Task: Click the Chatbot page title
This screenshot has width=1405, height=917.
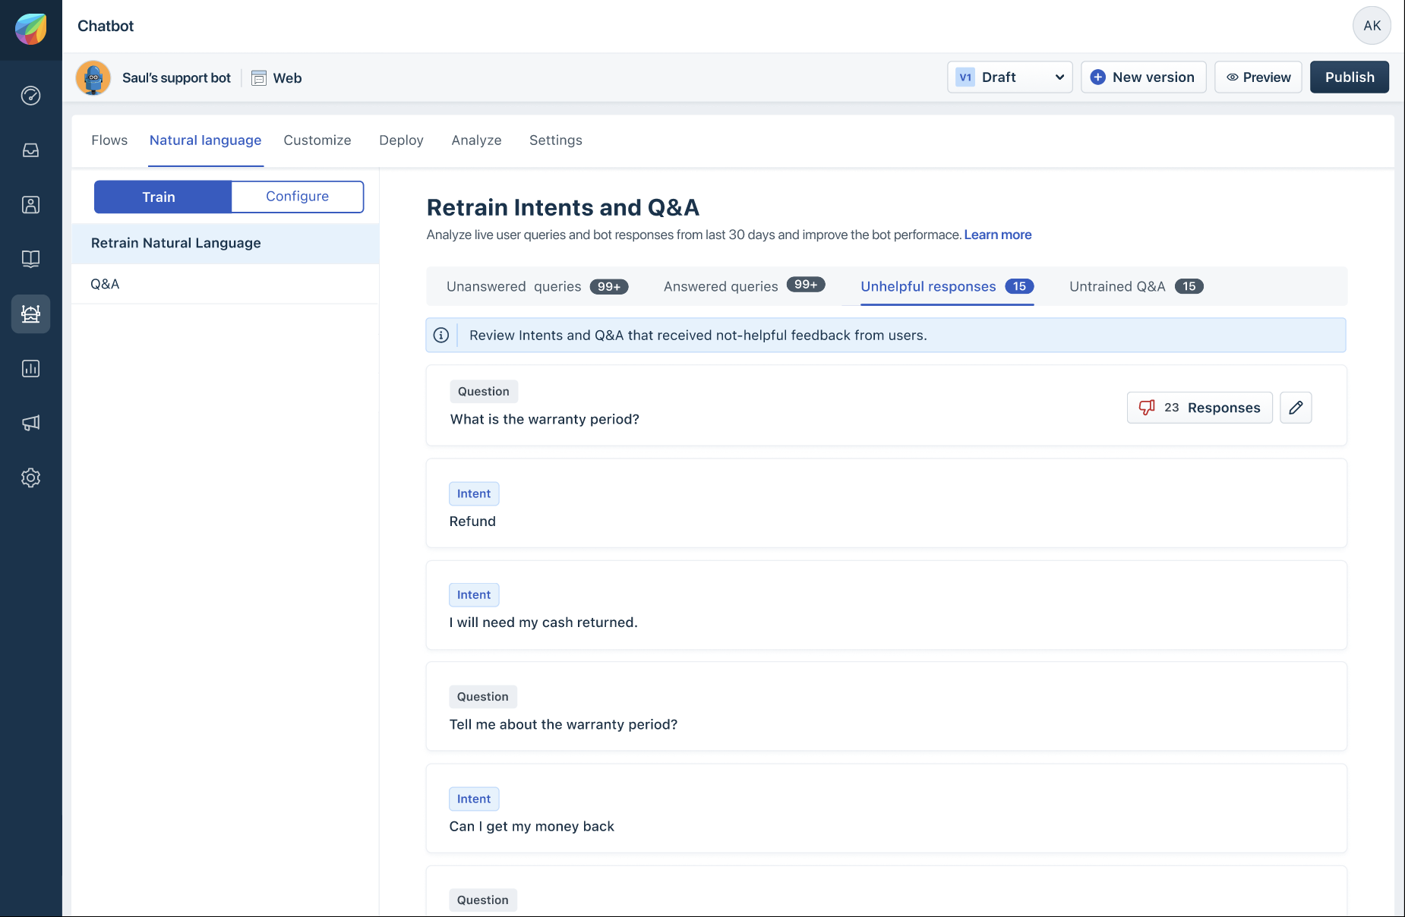Action: (106, 26)
